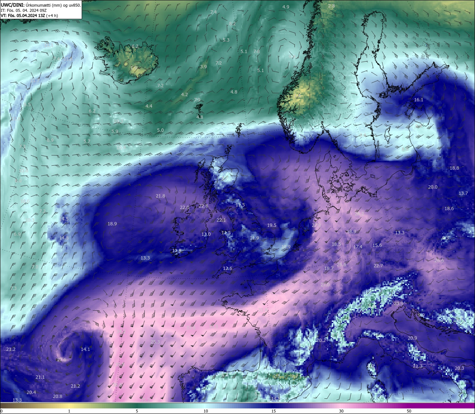Viewport: 475px width, 414px height.
Task: Click the 23.9 value label
Action: pyautogui.click(x=399, y=304)
